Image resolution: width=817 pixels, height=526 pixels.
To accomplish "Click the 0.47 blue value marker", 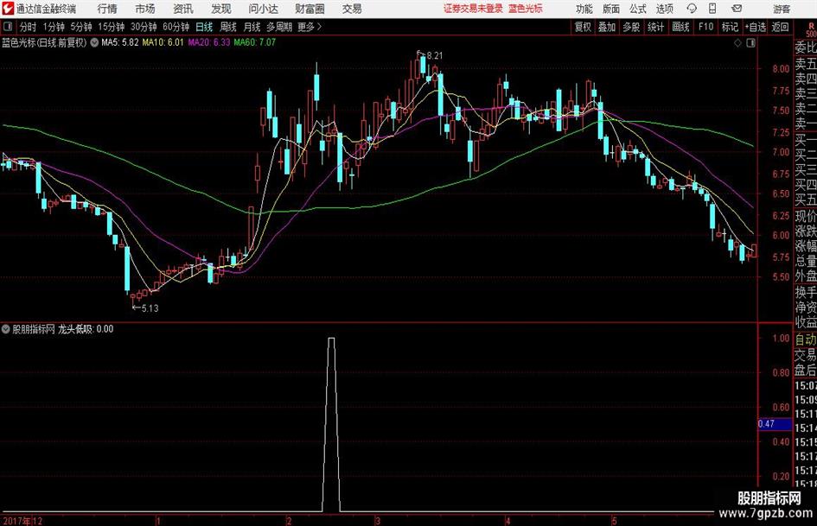I will (x=775, y=424).
